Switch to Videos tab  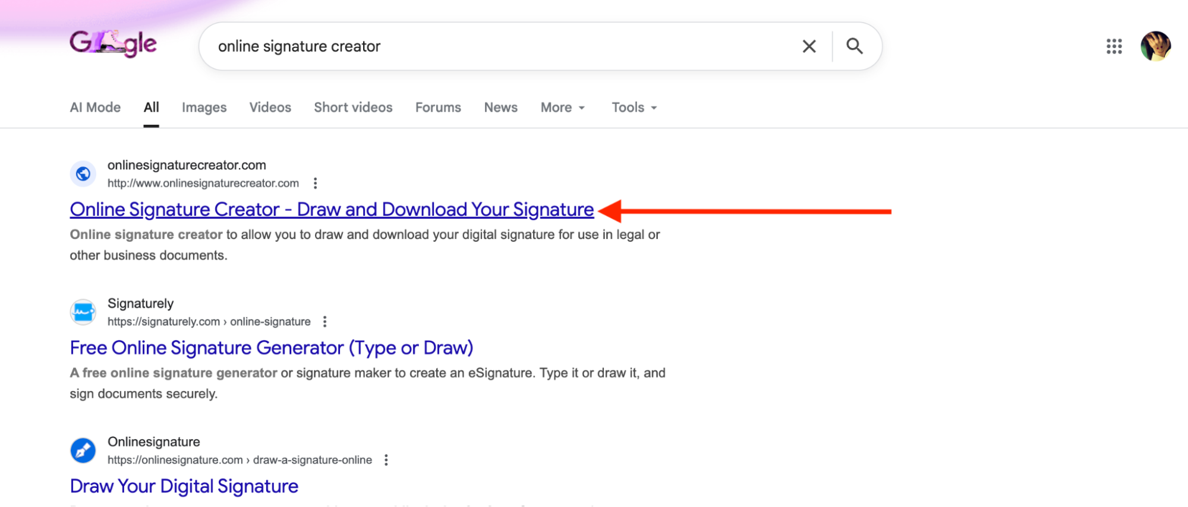tap(270, 108)
